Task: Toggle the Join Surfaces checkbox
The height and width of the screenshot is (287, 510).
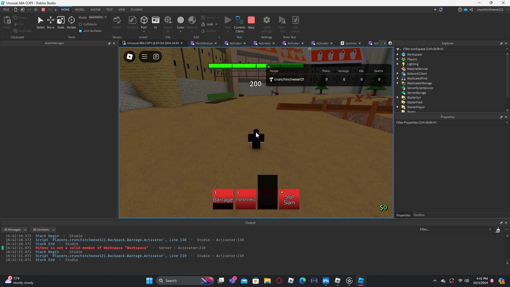Action: (x=80, y=31)
